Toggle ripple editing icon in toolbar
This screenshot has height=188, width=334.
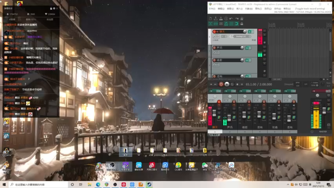221,24
